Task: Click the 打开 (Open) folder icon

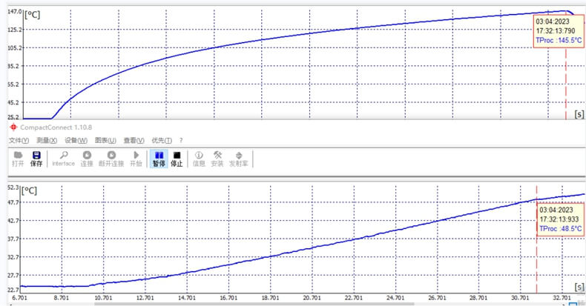Action: [x=18, y=159]
